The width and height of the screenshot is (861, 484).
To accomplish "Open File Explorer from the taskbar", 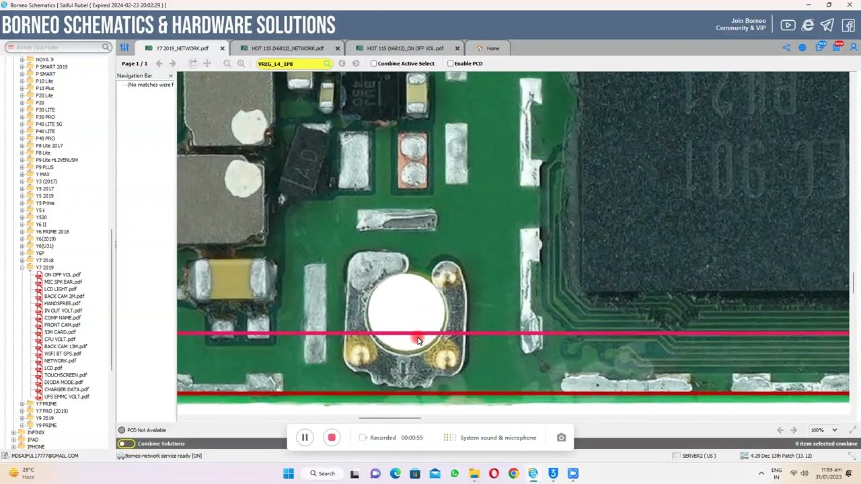I will tap(474, 473).
